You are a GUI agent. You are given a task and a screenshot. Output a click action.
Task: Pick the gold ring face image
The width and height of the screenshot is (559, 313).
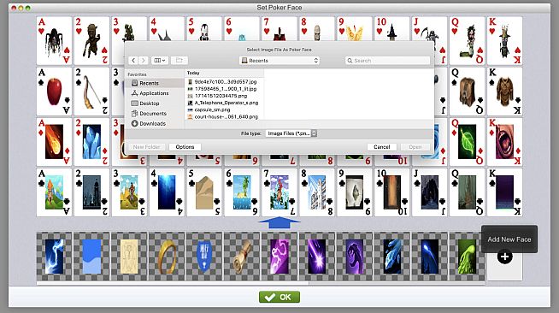click(x=167, y=257)
